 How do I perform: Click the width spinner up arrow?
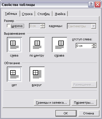(x=42, y=25)
